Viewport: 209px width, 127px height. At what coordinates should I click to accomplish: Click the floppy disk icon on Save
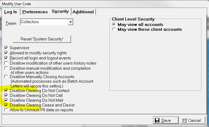[x=157, y=120]
